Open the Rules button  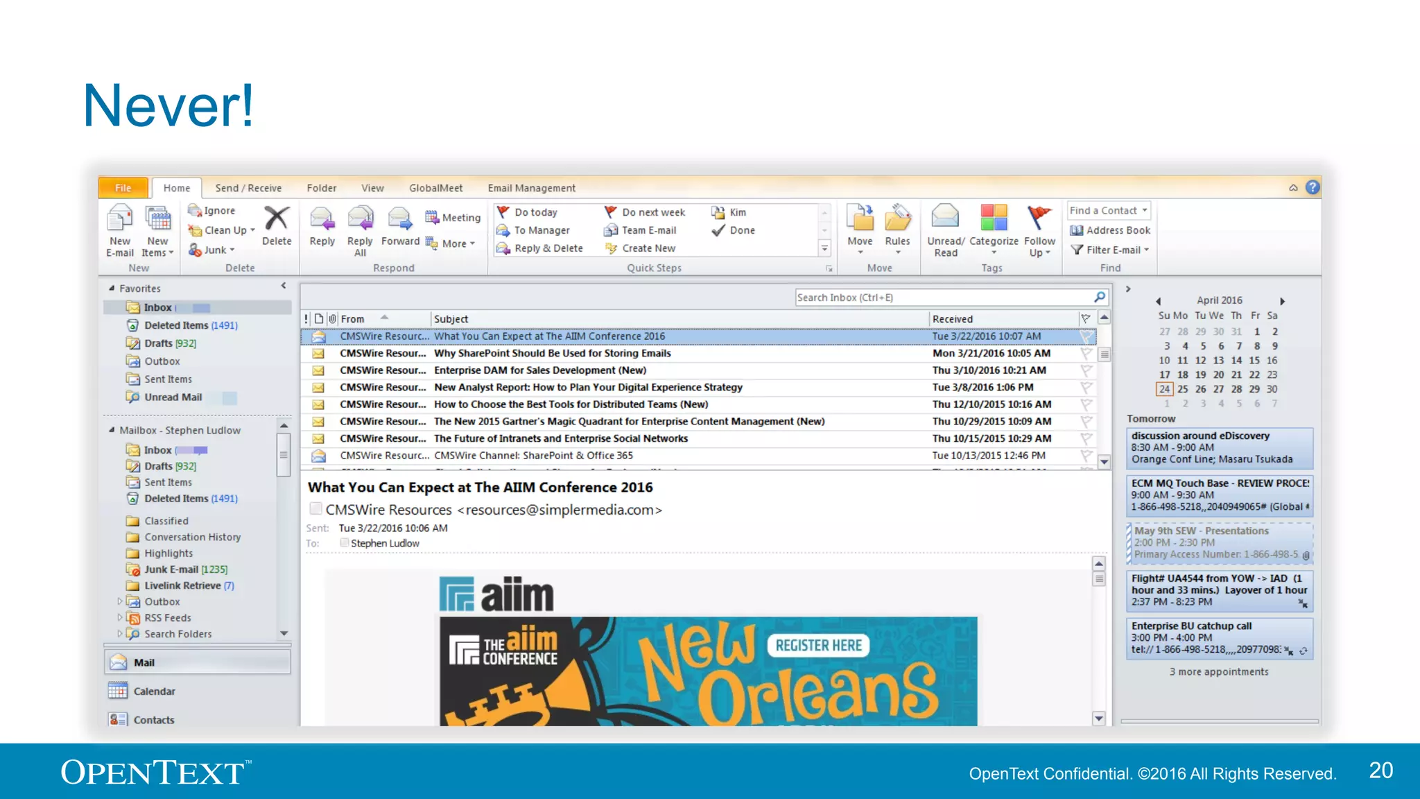[x=897, y=230]
